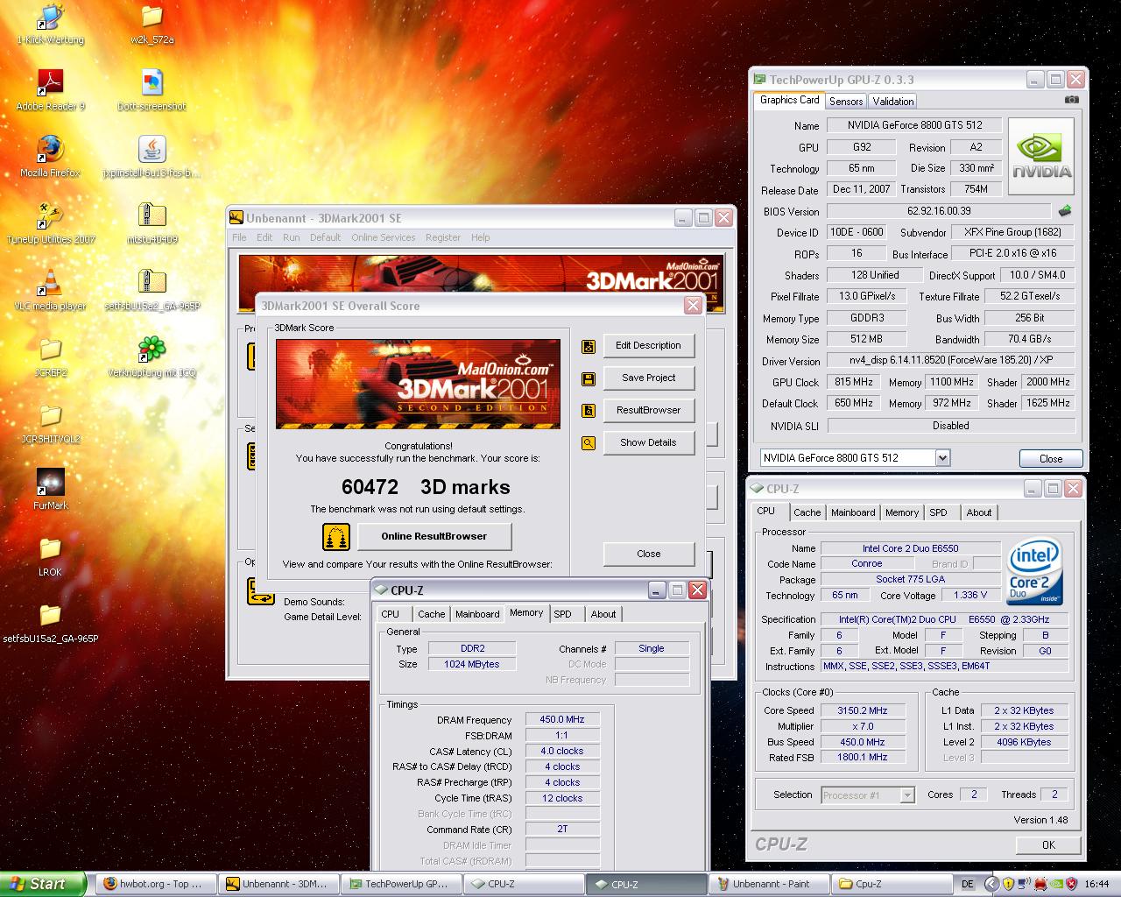
Task: Open the About tab in right CPU-Z window
Action: (979, 512)
